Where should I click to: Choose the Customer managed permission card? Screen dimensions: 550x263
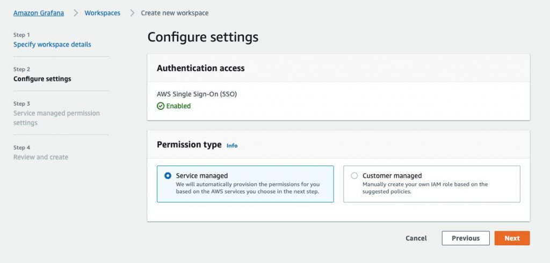[x=431, y=184]
